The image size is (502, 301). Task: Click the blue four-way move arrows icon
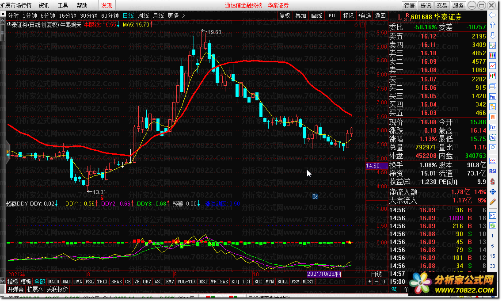[x=492, y=192]
